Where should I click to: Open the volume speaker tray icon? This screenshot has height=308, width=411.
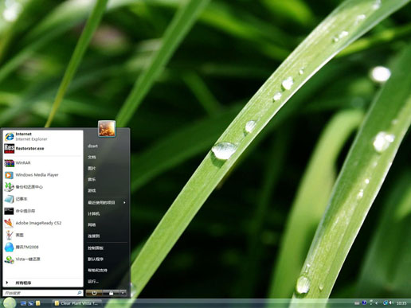coord(391,302)
